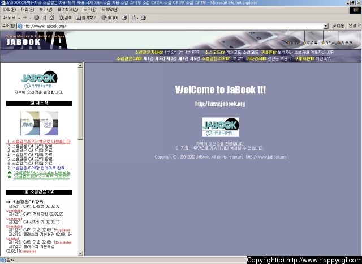Go forward with the forward arrow
This screenshot has width=362, height=264.
[x=25, y=18]
